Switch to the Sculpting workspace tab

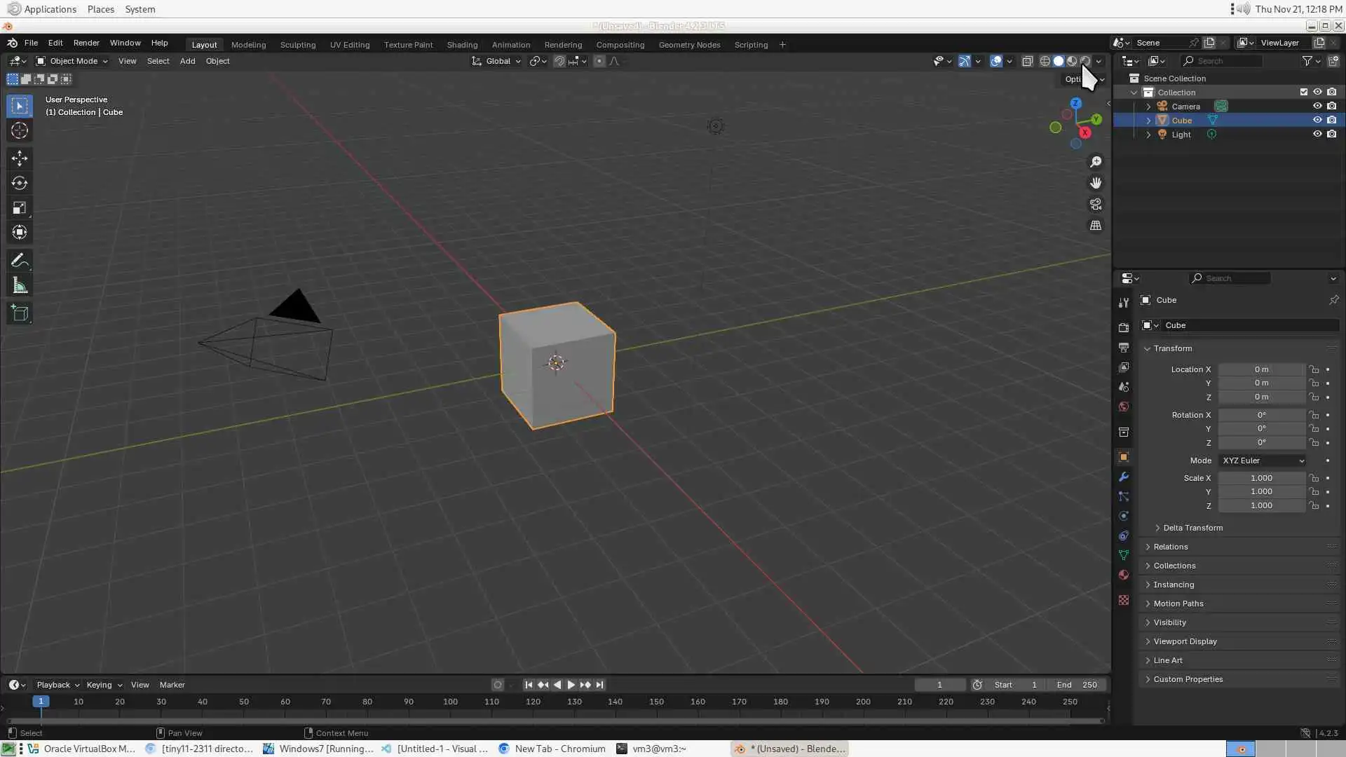coord(298,44)
